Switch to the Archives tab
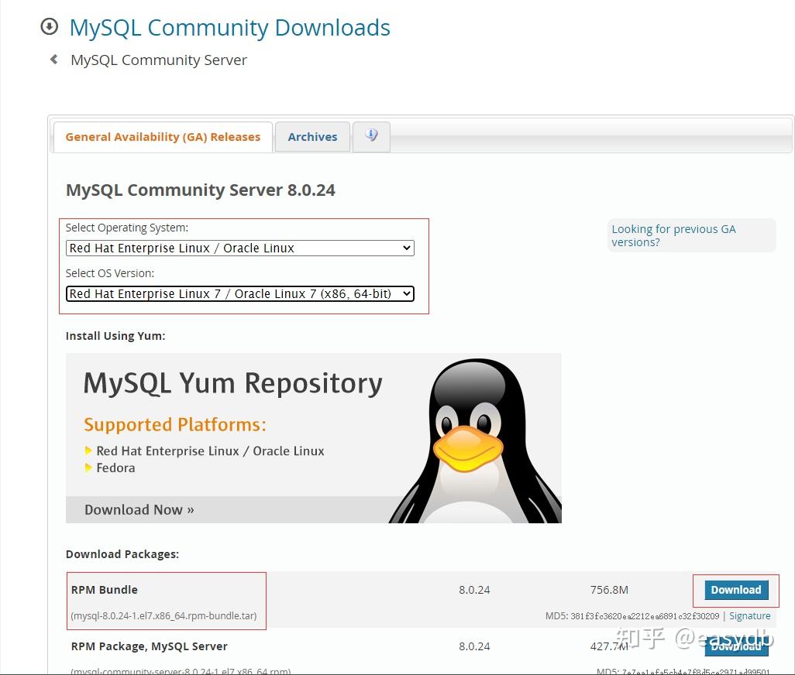 tap(312, 136)
